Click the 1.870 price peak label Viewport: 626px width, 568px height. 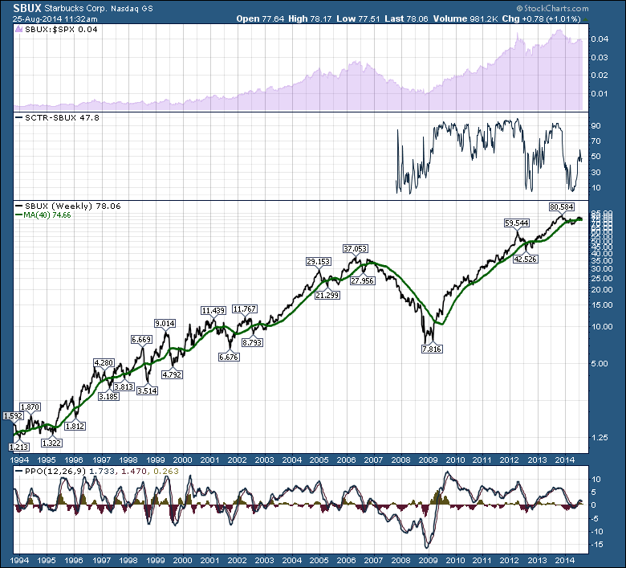coord(30,407)
